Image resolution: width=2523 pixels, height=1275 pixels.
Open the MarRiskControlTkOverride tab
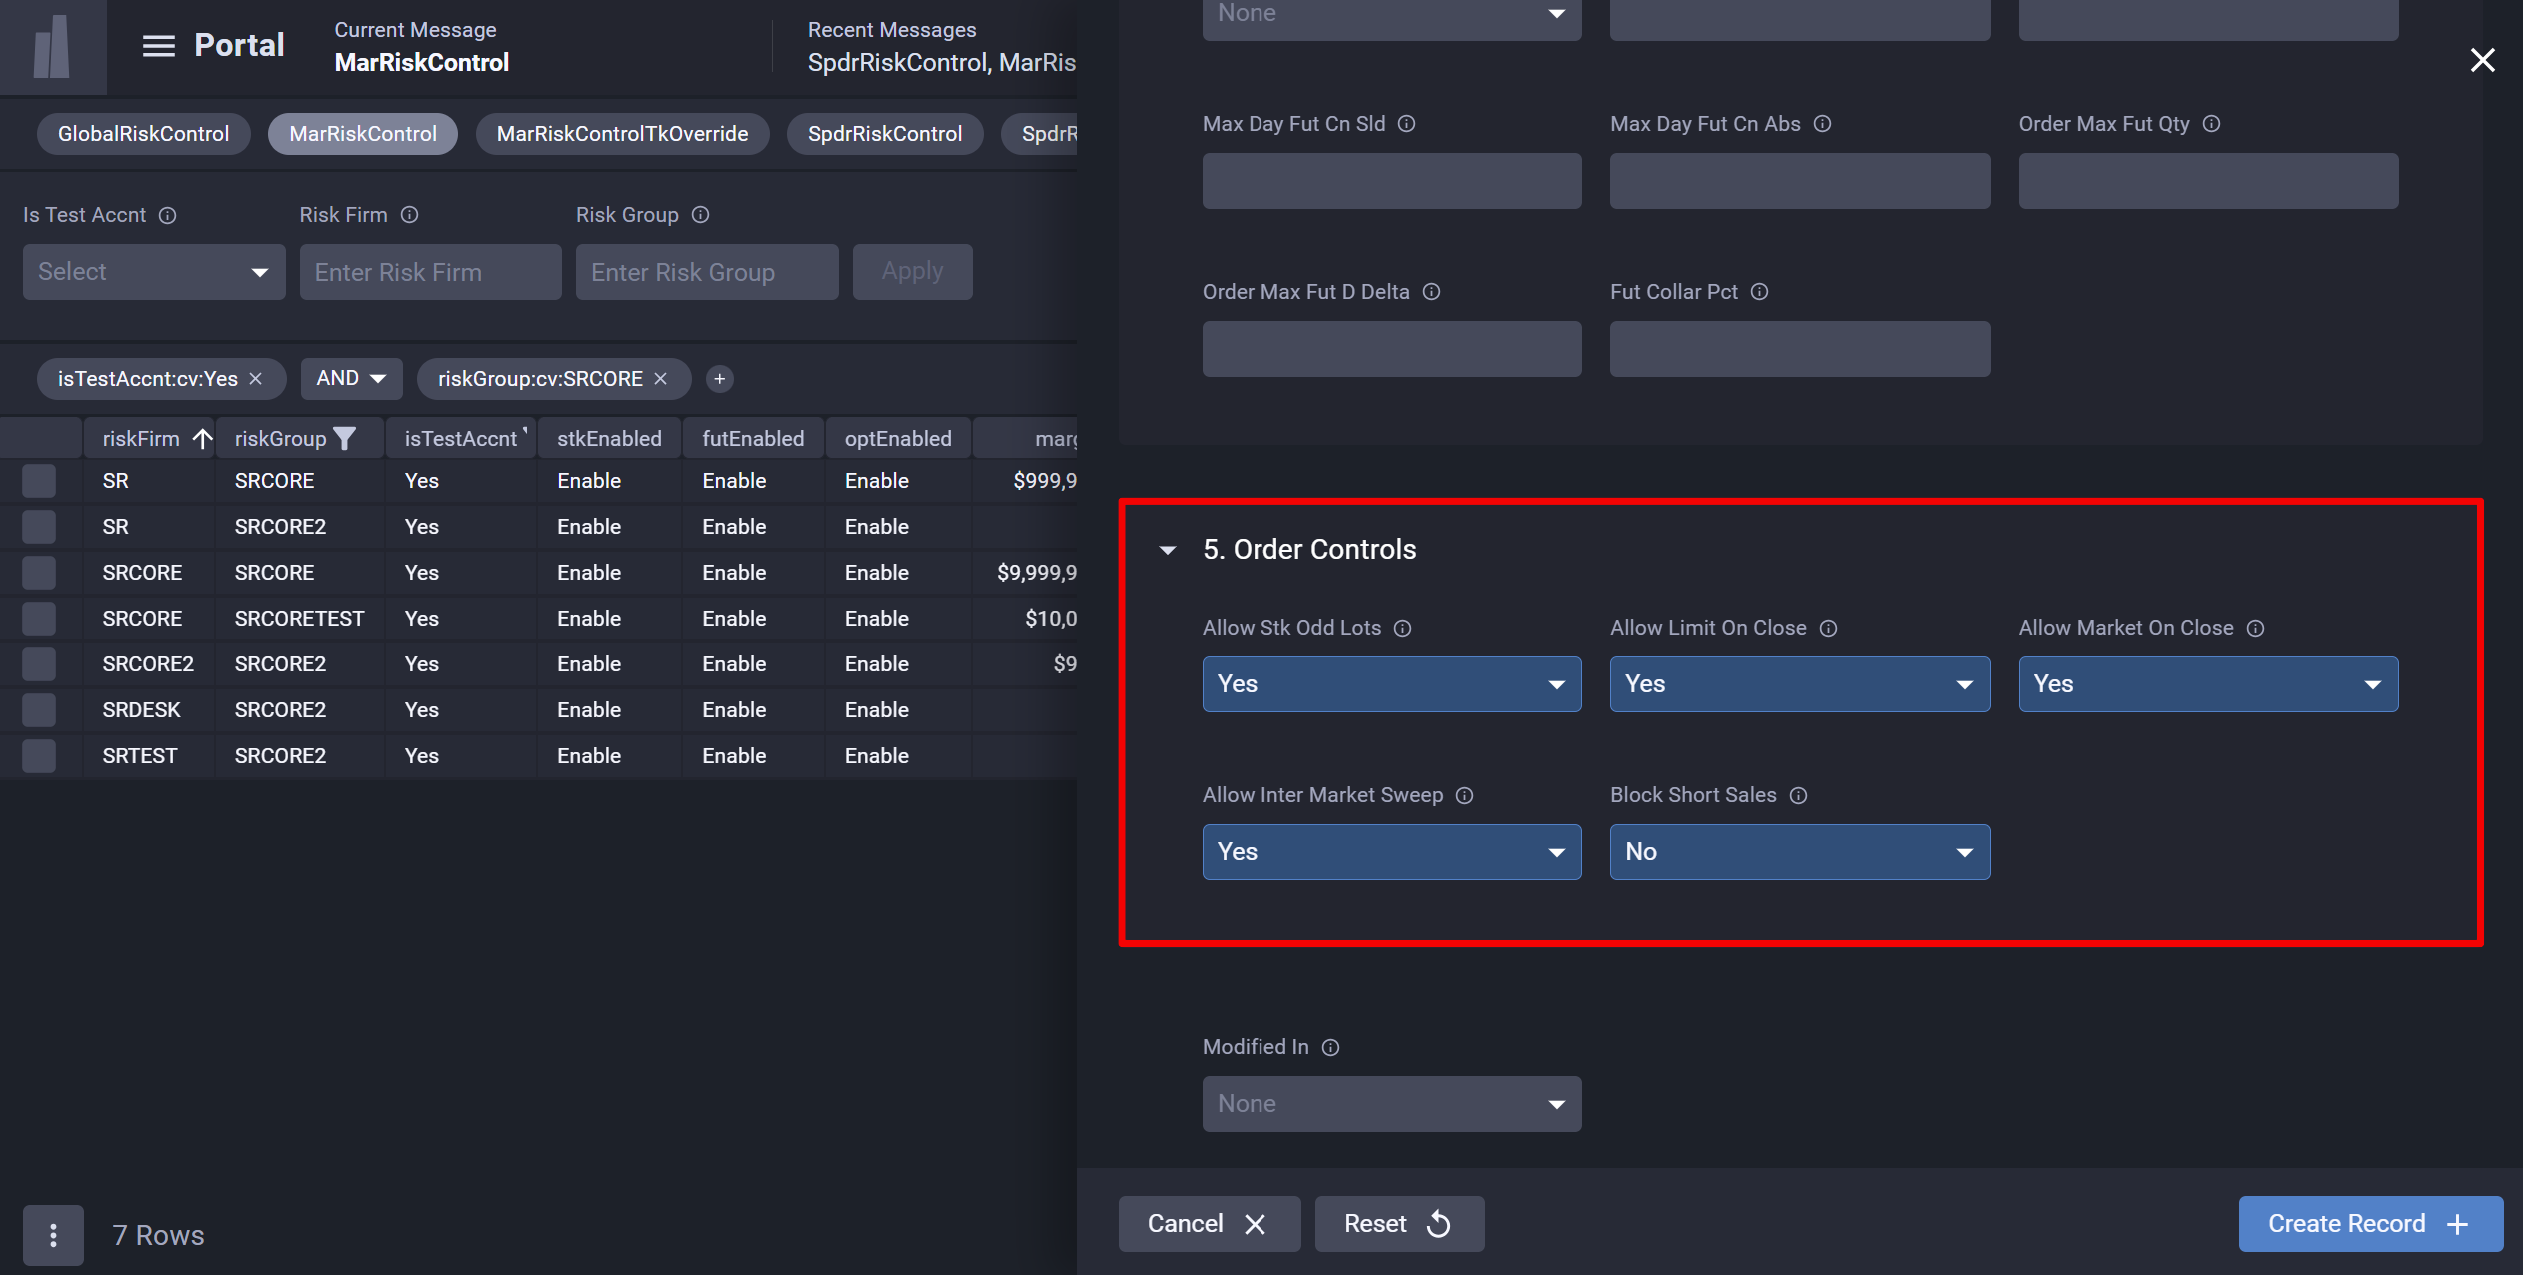coord(622,133)
